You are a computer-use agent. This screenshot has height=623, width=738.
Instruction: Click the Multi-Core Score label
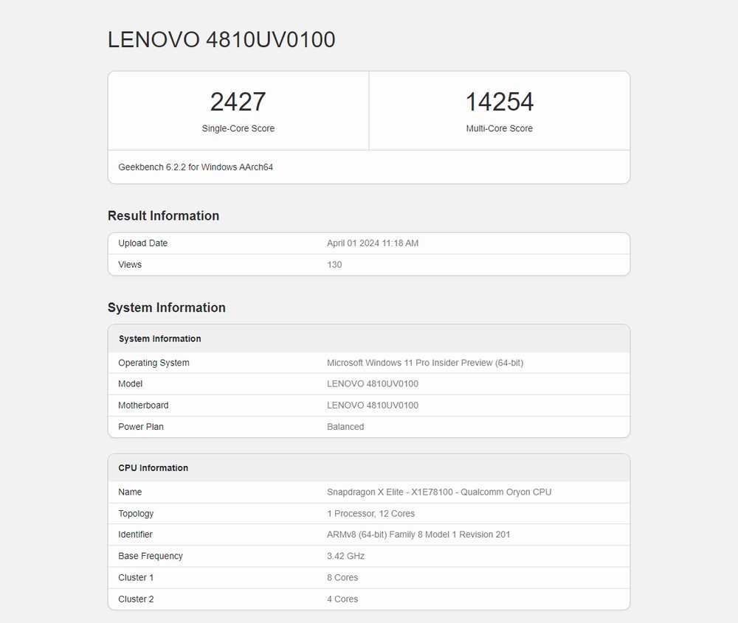tap(500, 128)
